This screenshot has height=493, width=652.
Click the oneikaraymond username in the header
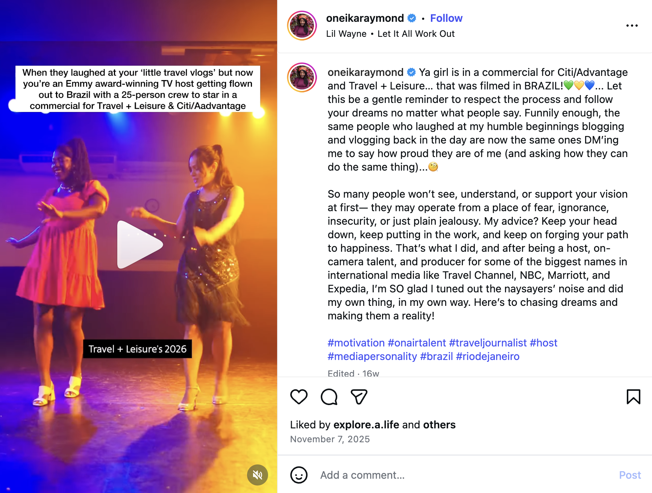(x=365, y=18)
